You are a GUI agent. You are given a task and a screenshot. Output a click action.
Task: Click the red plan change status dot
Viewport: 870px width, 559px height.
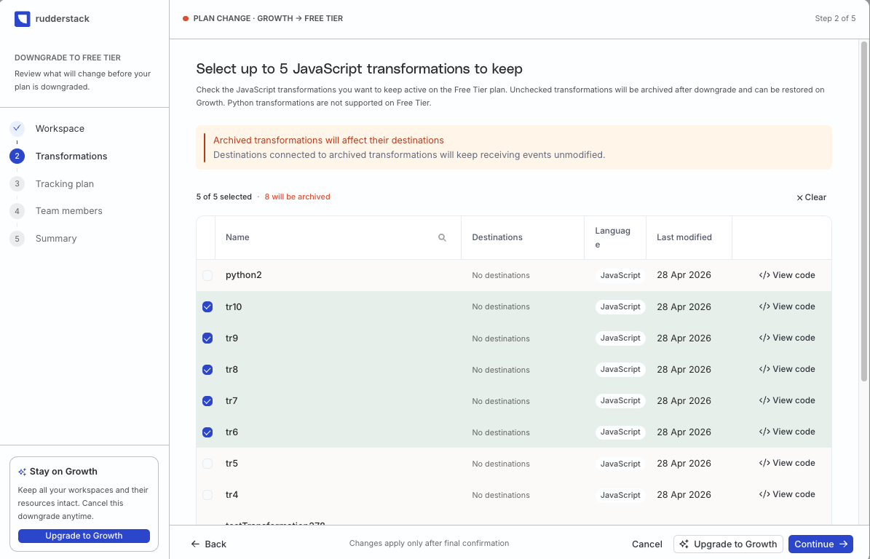[x=186, y=18]
